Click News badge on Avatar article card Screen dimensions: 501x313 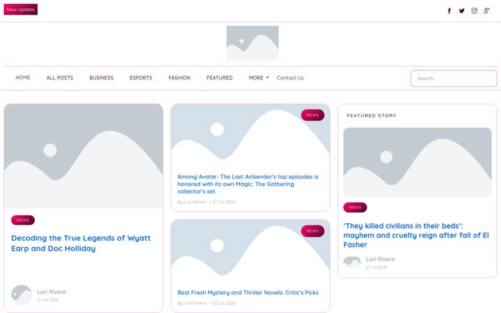[312, 115]
